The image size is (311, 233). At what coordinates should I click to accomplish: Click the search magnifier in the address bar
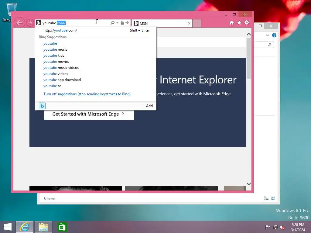[x=112, y=23]
